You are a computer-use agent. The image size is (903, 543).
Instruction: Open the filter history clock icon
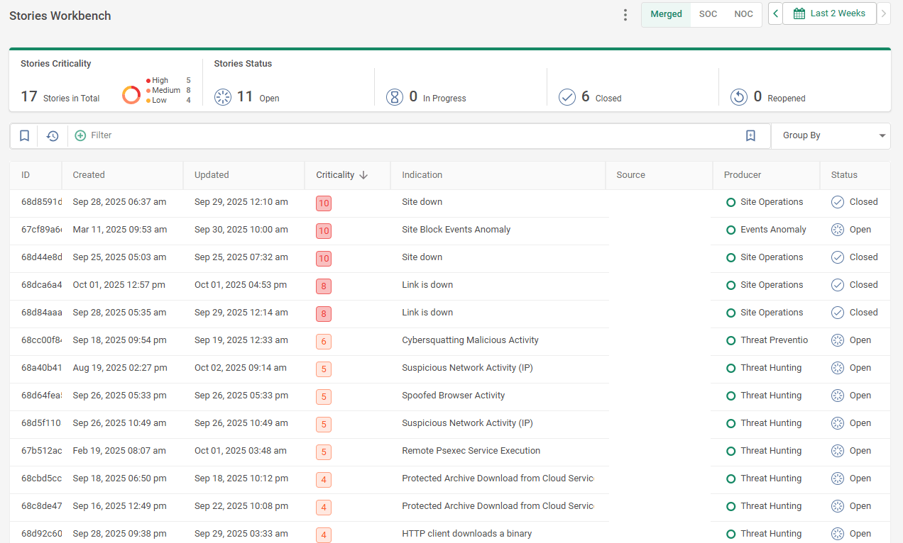(53, 135)
